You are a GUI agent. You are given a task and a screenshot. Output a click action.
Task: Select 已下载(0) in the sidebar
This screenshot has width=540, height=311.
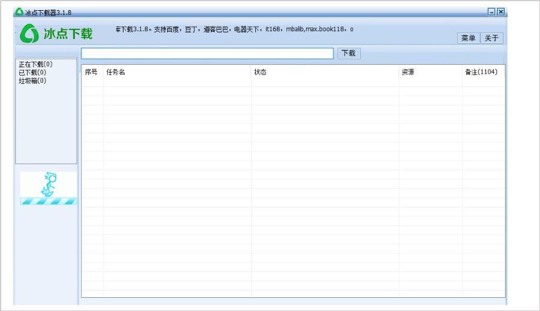(32, 73)
